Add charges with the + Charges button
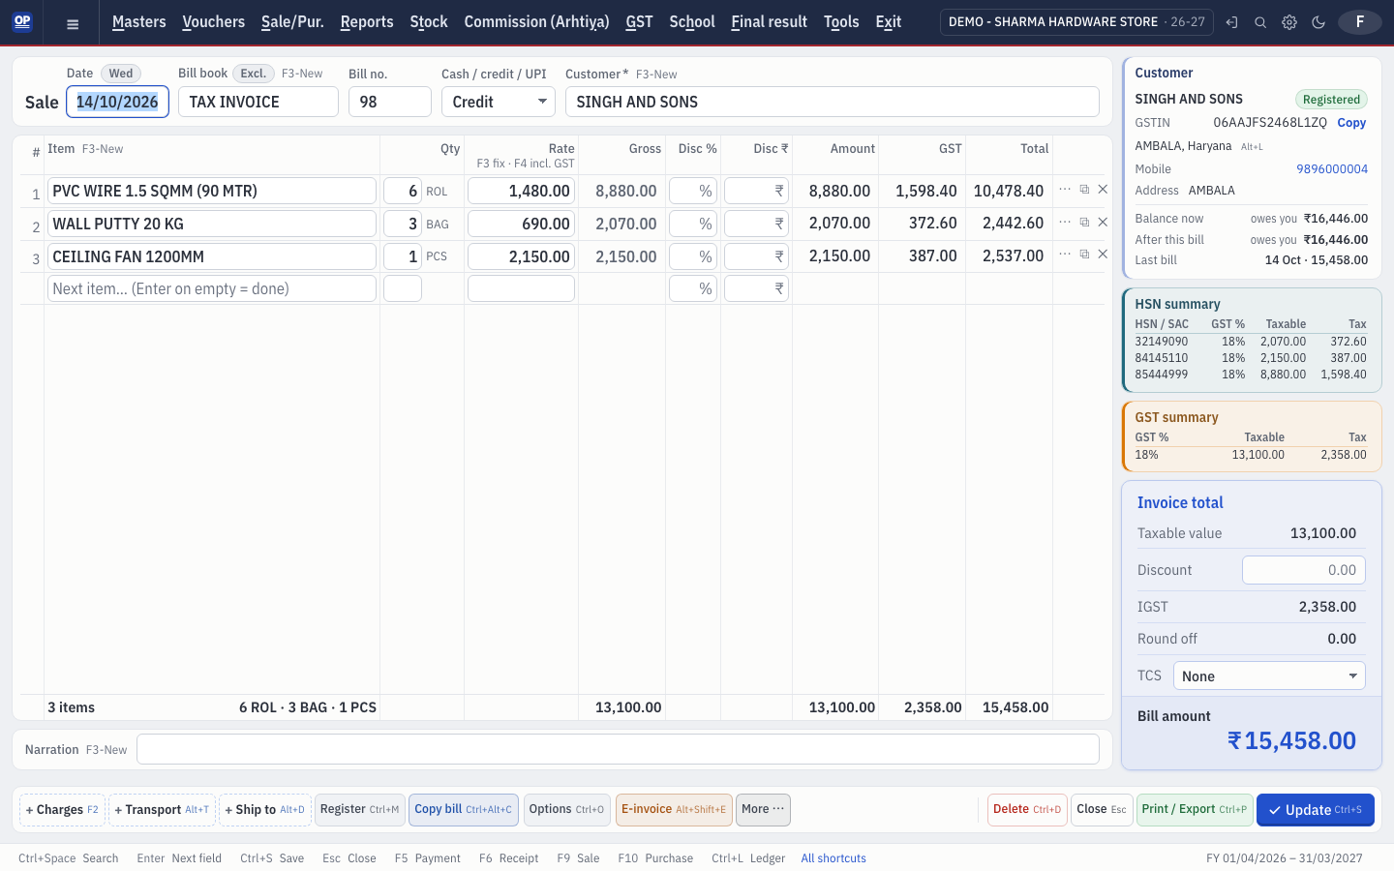Image resolution: width=1394 pixels, height=871 pixels. point(62,810)
